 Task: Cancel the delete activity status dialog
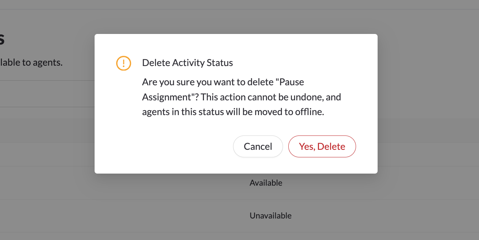tap(258, 146)
